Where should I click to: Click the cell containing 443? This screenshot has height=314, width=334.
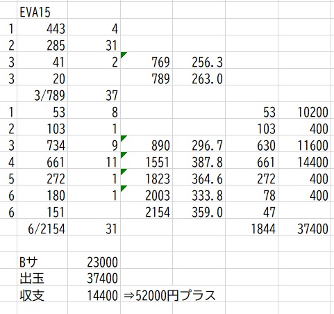tap(42, 27)
